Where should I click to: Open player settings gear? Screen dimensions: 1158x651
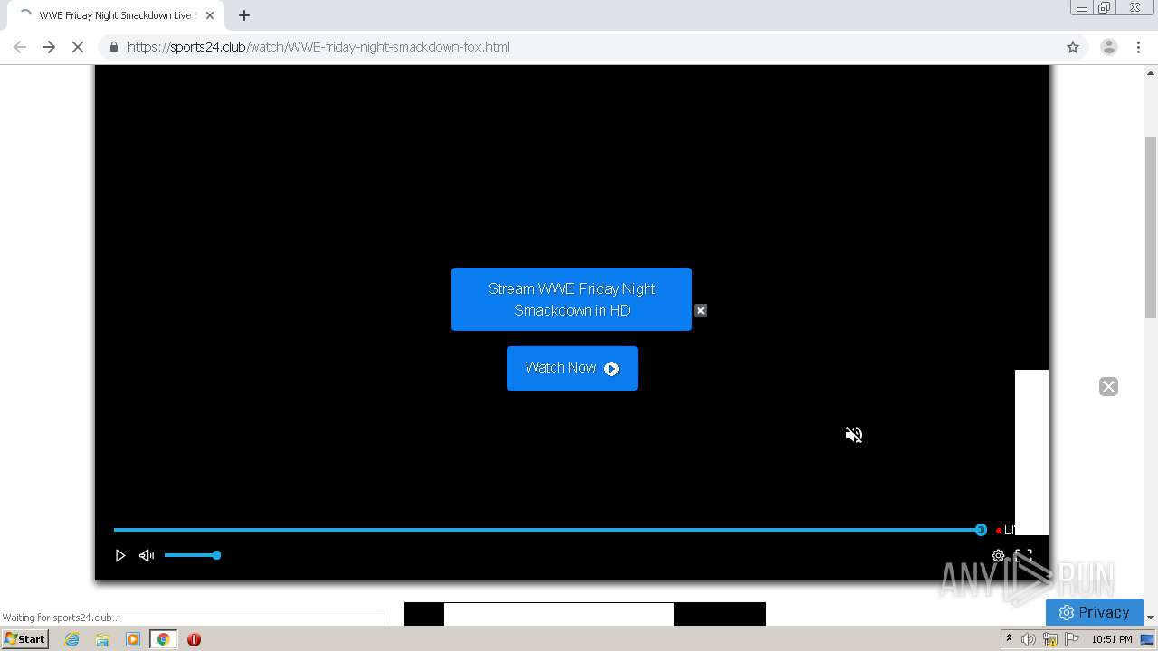click(998, 556)
